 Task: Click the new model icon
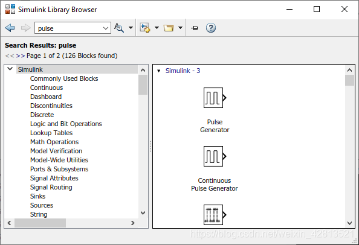(145, 28)
